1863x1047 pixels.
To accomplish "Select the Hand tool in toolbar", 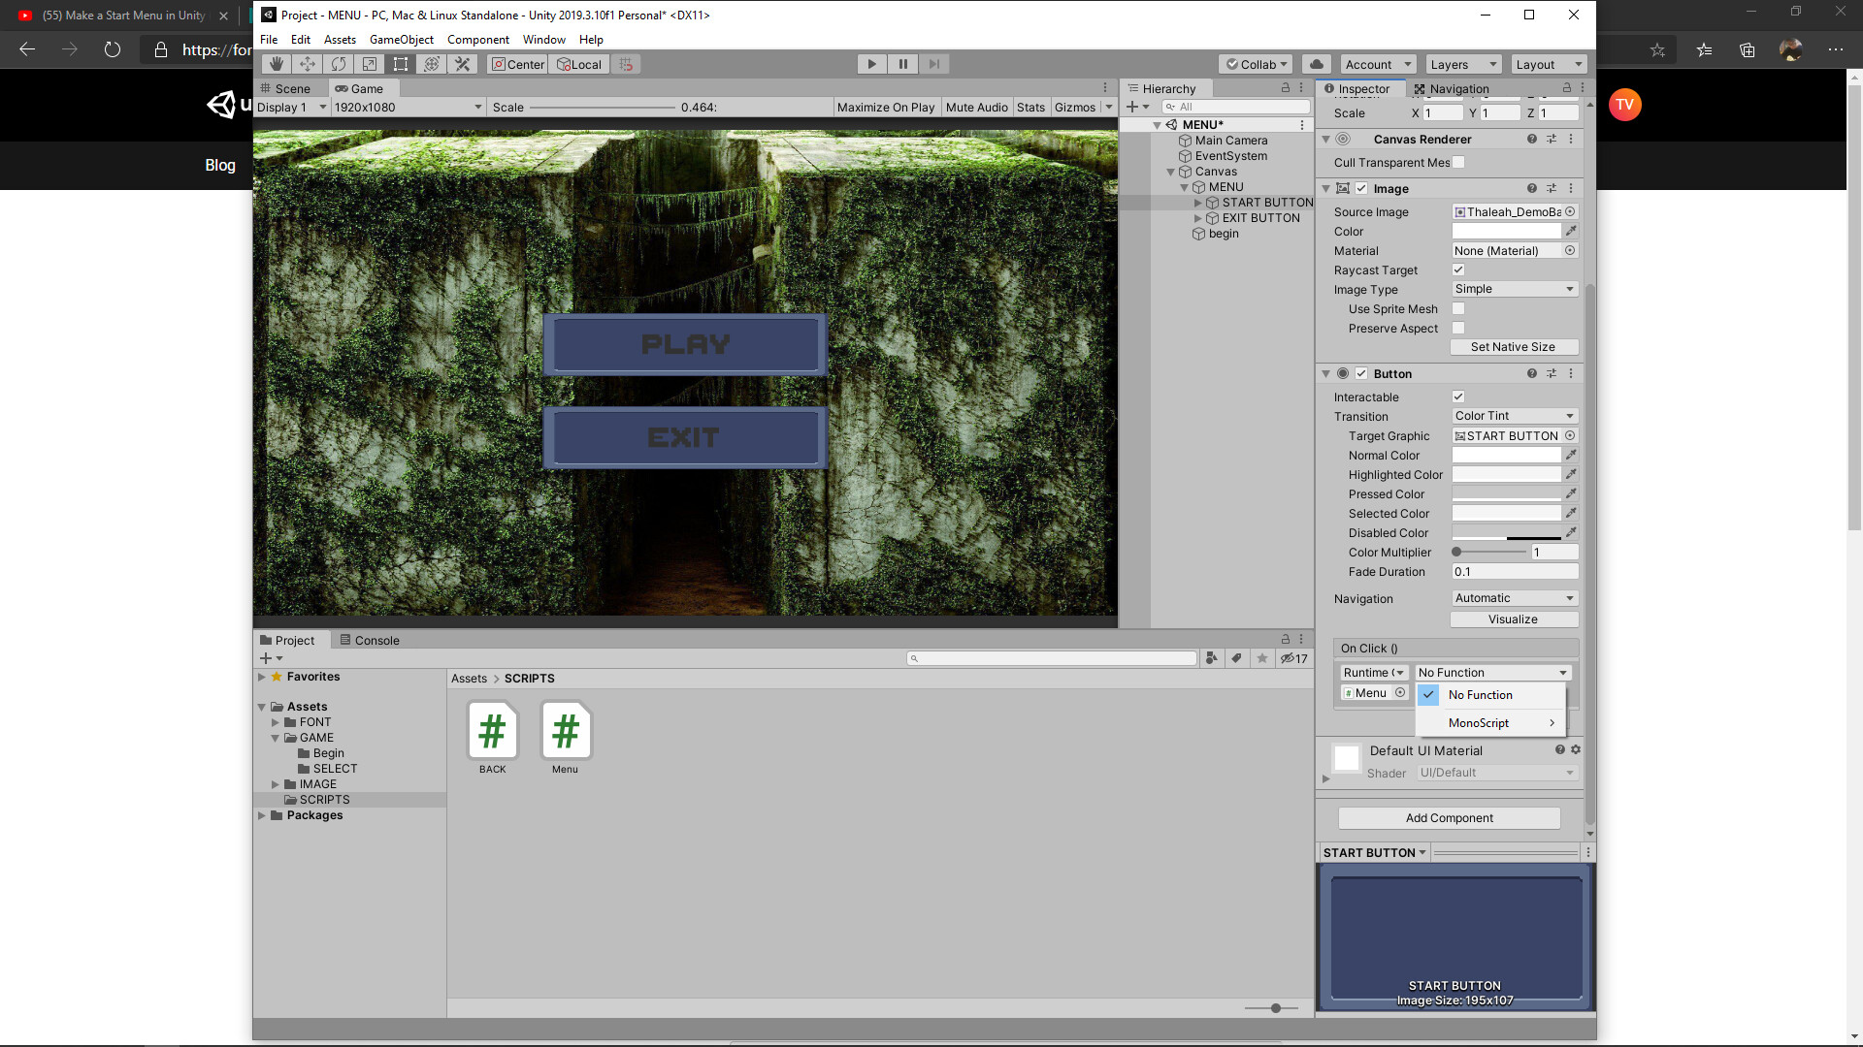I will (277, 64).
